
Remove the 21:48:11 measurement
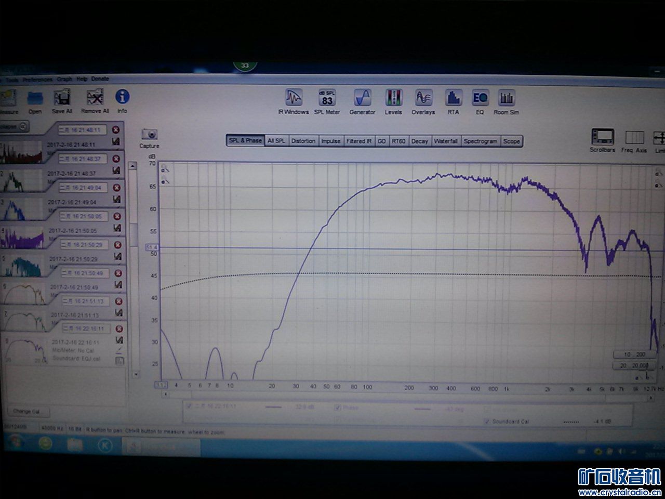pyautogui.click(x=116, y=130)
